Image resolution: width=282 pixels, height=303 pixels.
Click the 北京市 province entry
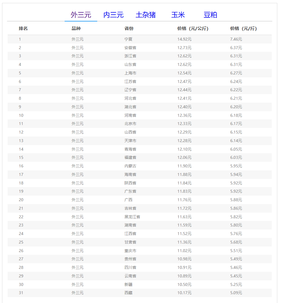130,124
